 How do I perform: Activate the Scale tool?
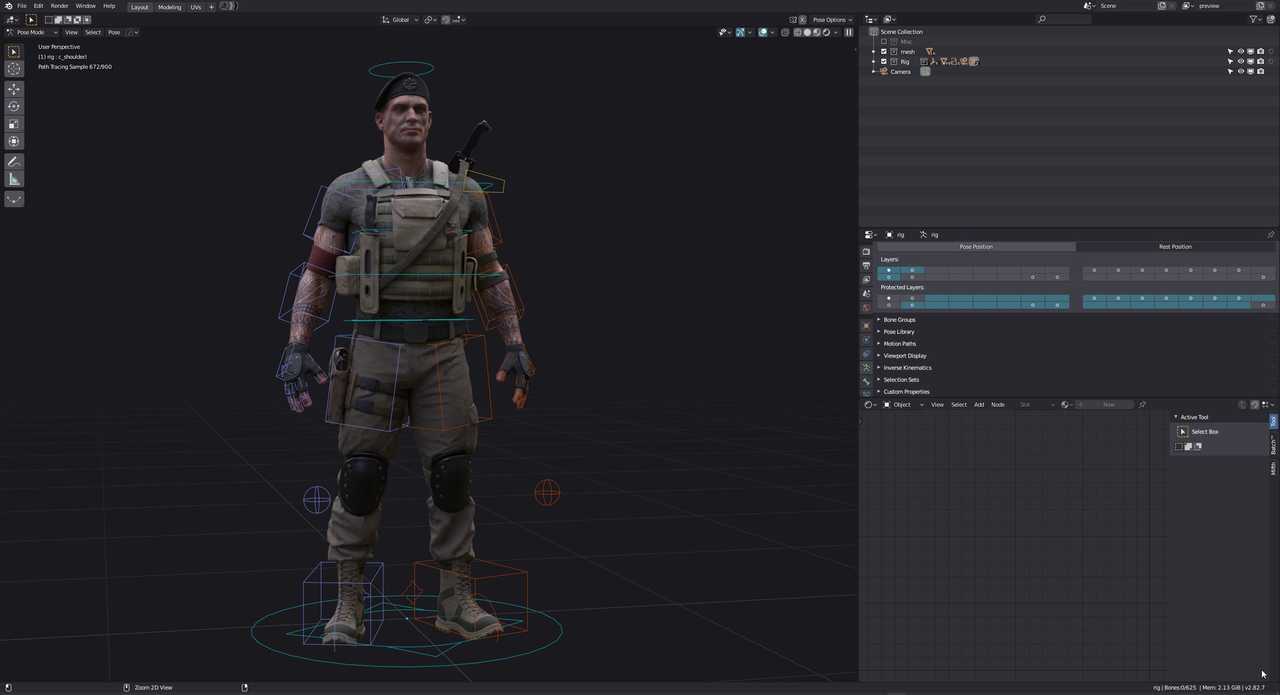coord(14,124)
